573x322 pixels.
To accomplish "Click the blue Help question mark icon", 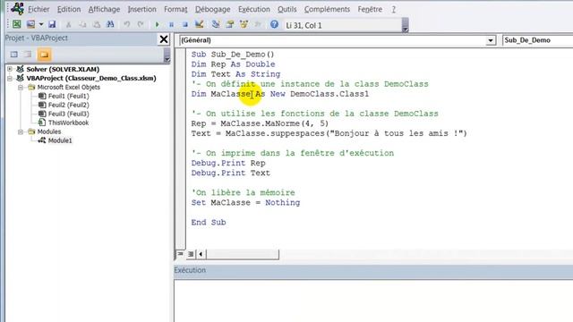I will point(274,24).
